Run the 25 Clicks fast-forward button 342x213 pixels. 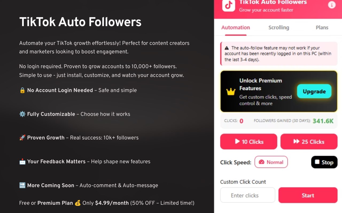click(309, 142)
